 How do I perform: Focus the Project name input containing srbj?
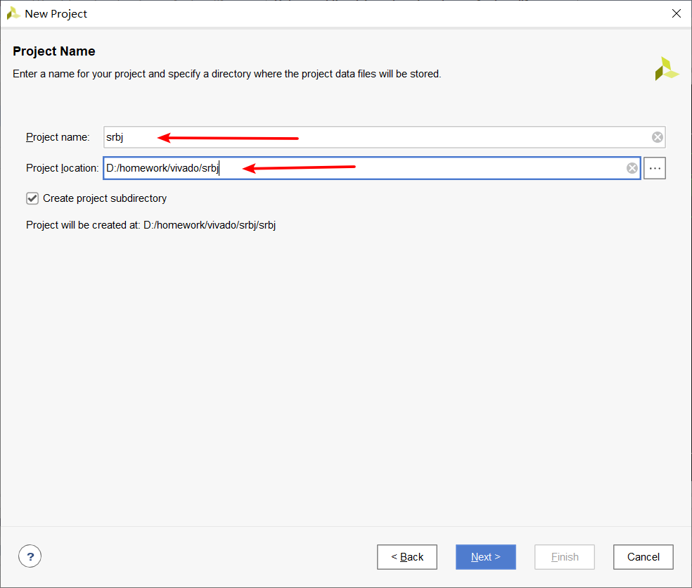pos(373,137)
